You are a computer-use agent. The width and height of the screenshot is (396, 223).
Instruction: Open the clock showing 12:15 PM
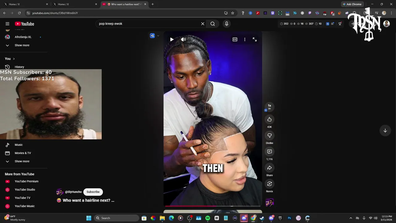(x=387, y=218)
